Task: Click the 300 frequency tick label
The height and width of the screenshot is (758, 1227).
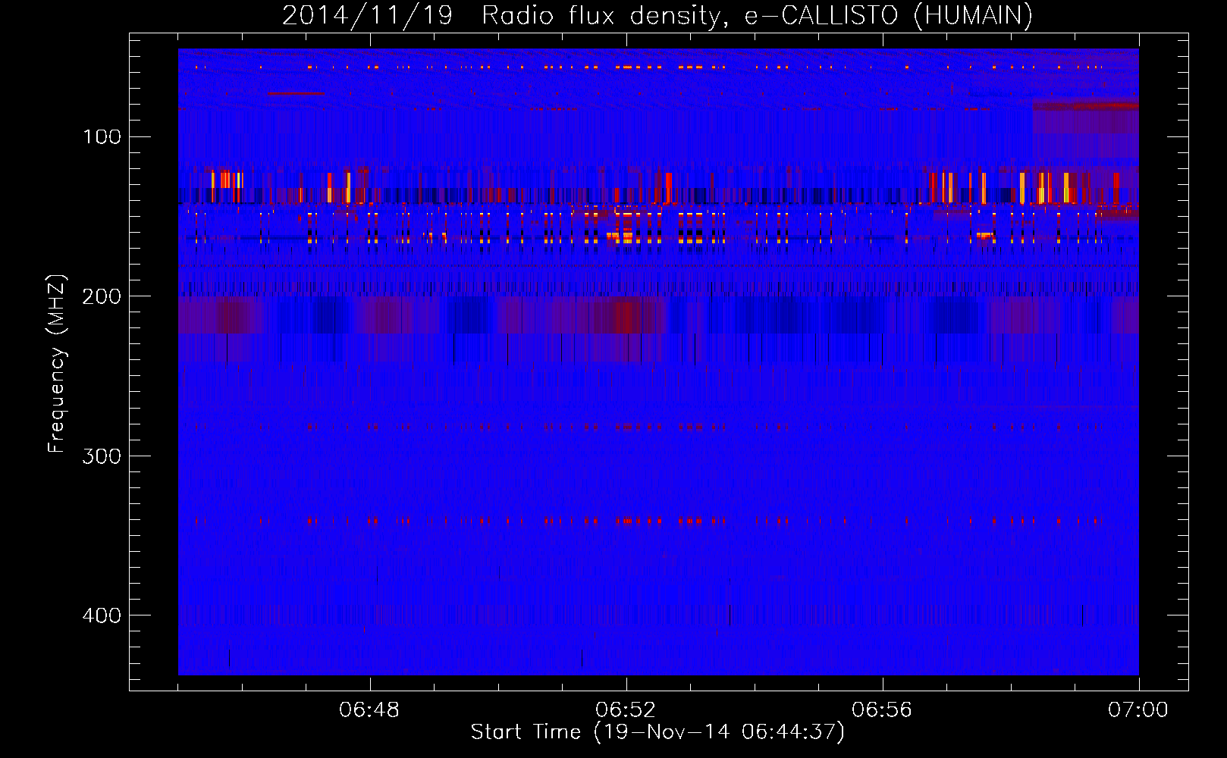Action: (102, 456)
